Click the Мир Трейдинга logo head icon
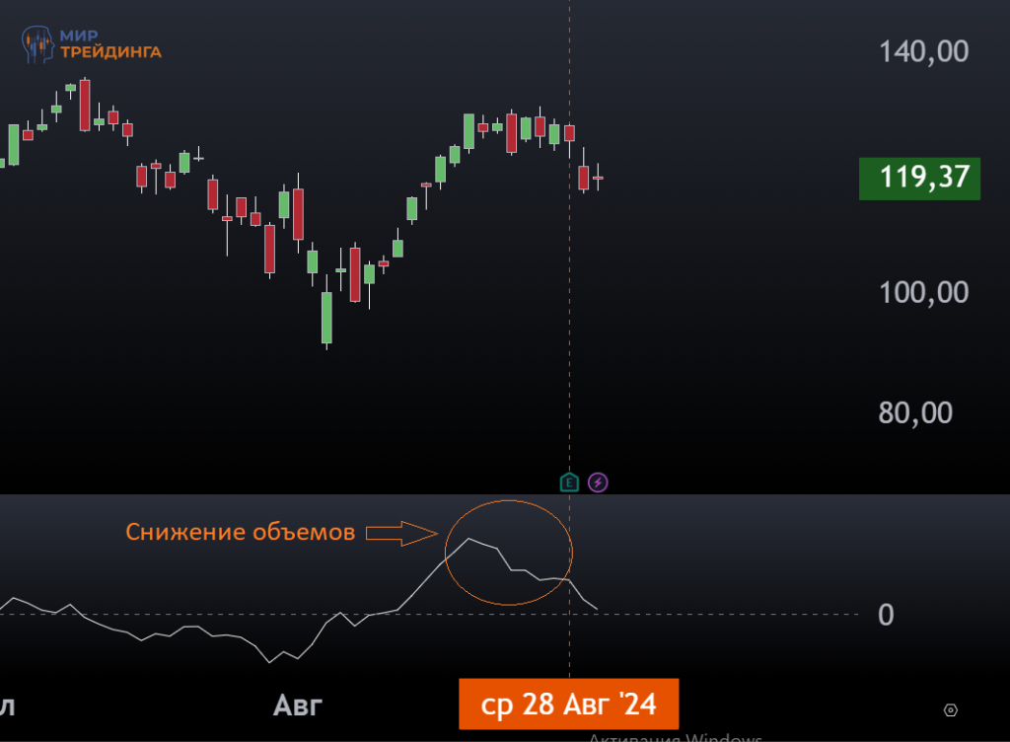 (38, 44)
